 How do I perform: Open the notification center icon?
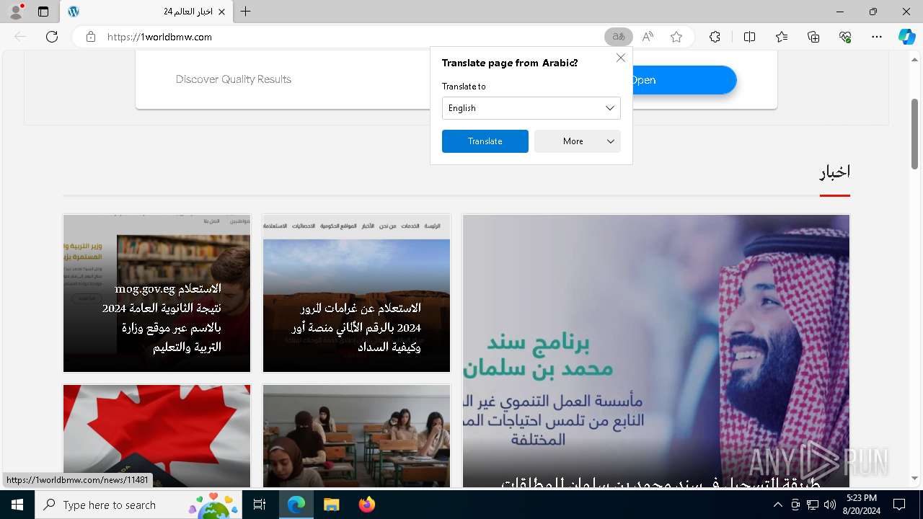coord(899,505)
